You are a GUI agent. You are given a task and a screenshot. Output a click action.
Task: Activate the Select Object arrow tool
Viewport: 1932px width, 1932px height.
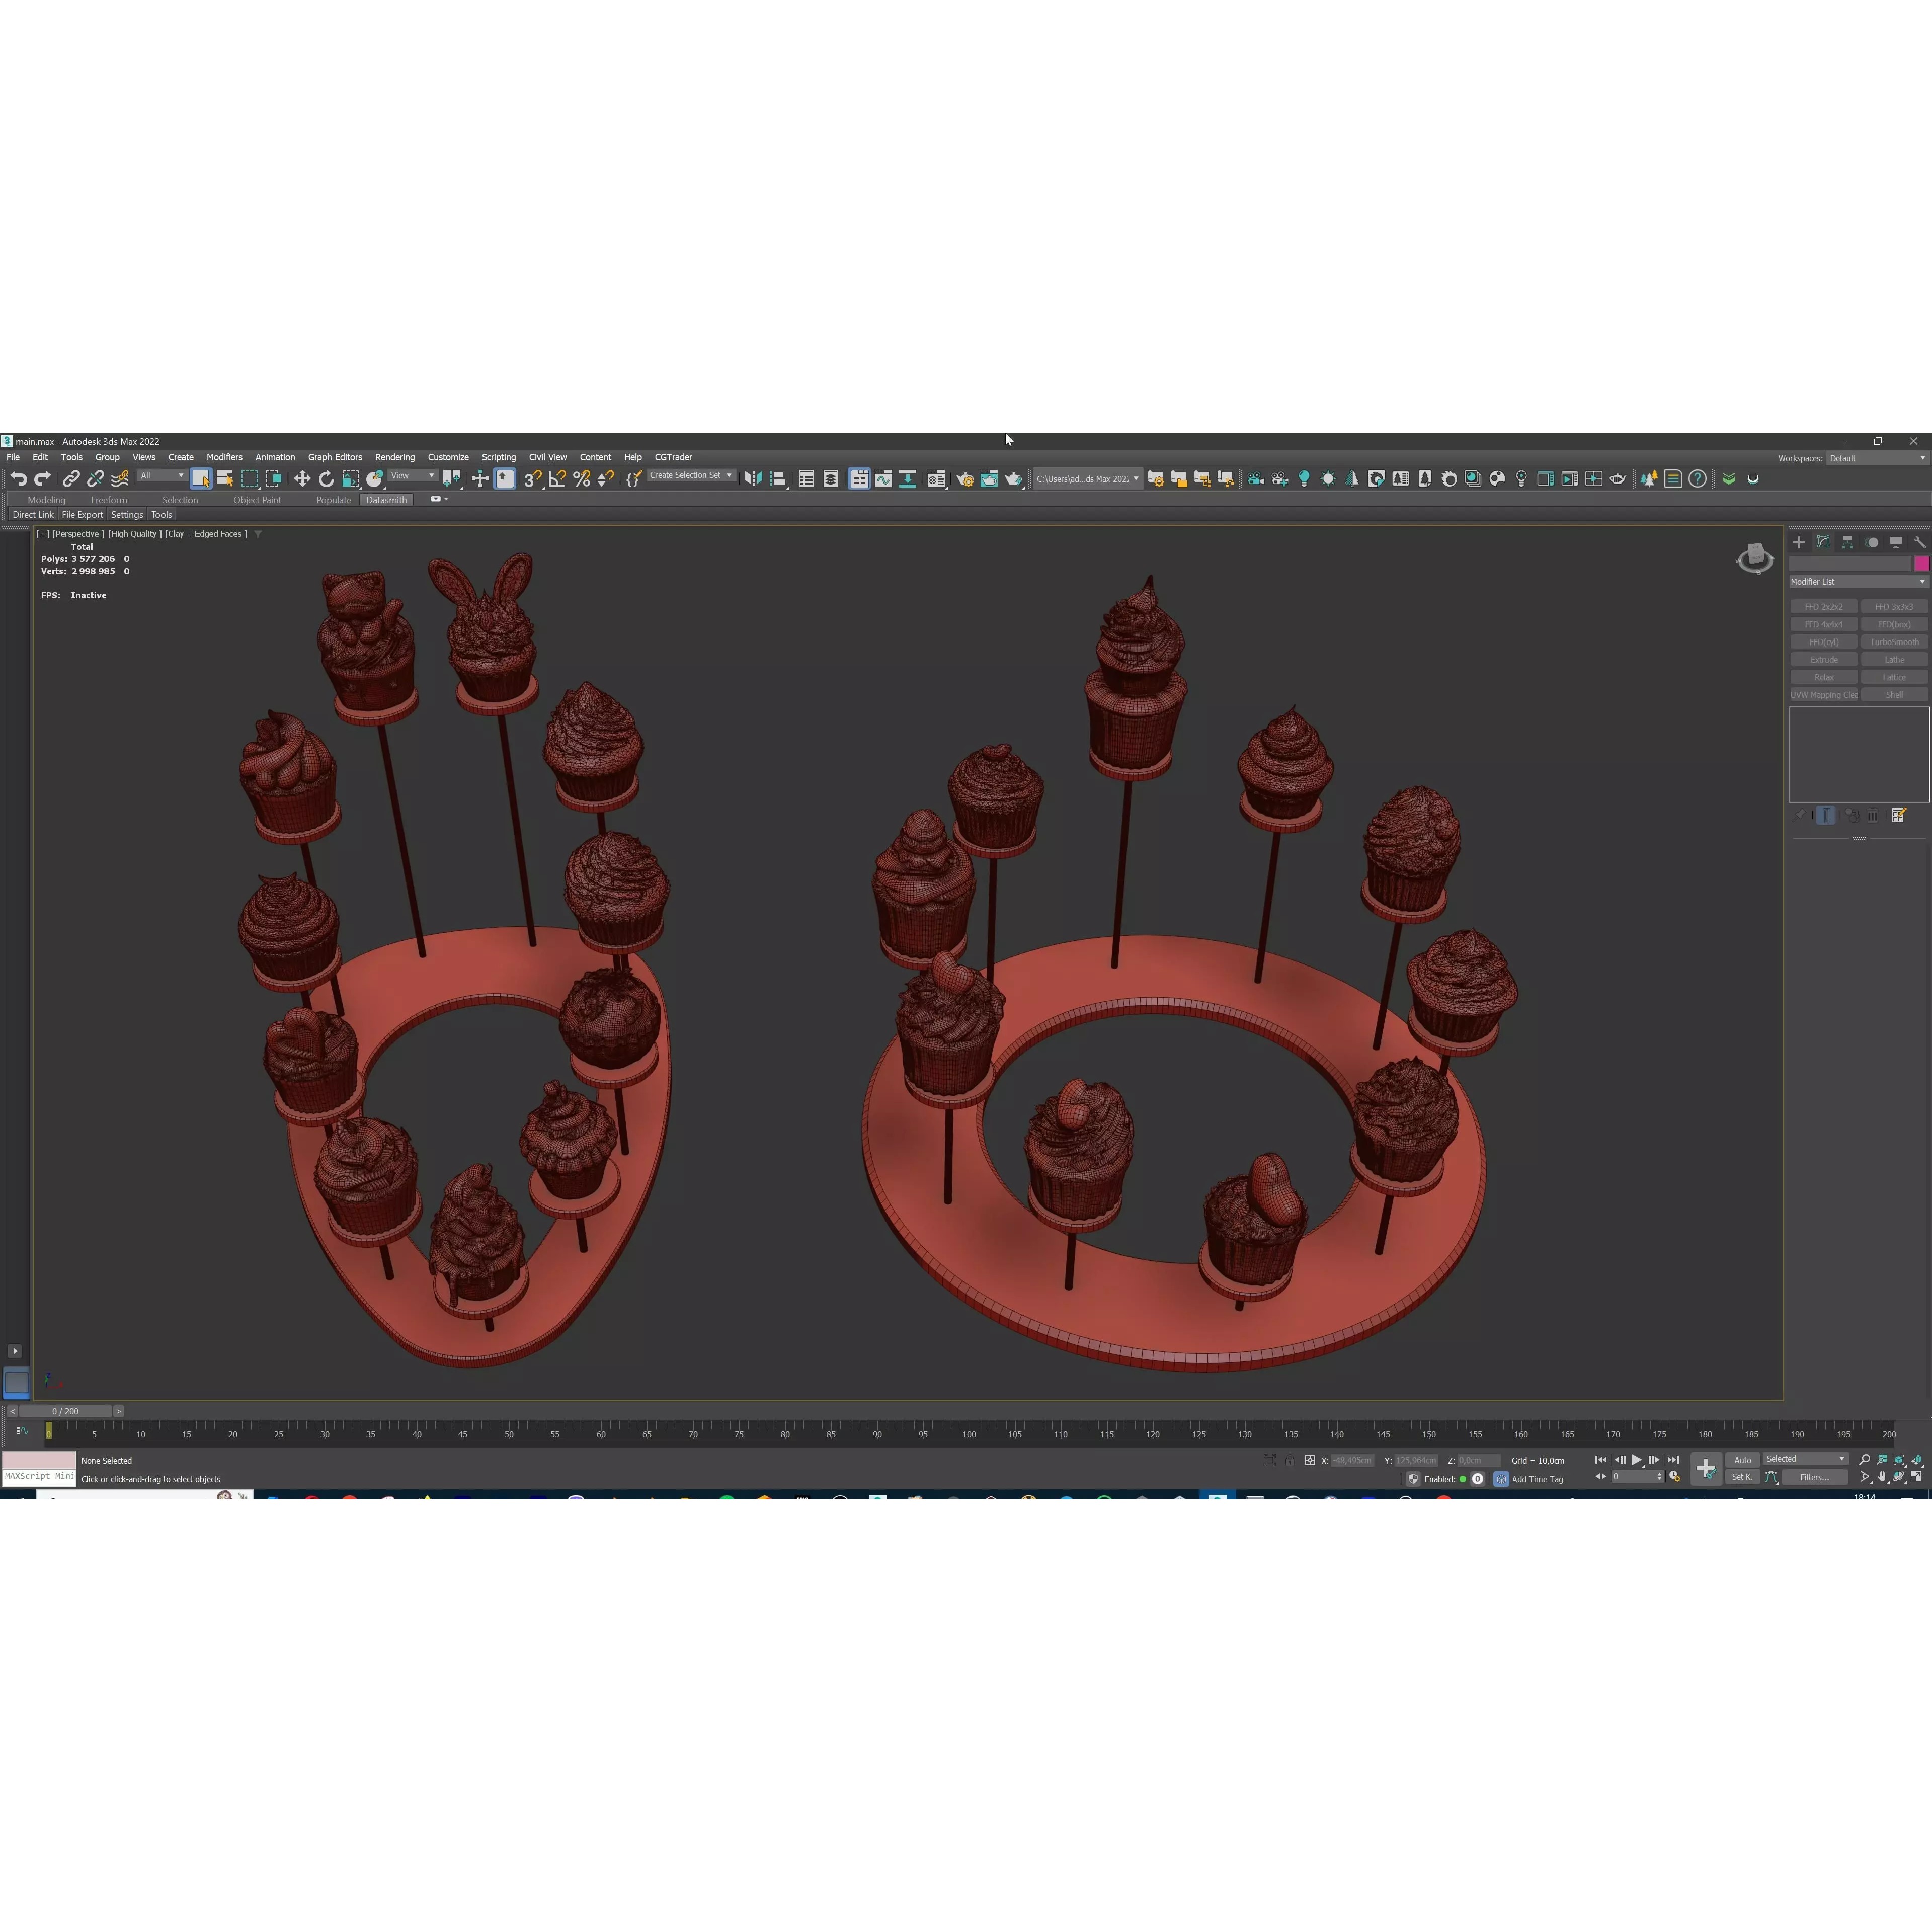pyautogui.click(x=201, y=479)
